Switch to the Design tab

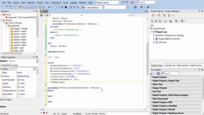[95, 114]
